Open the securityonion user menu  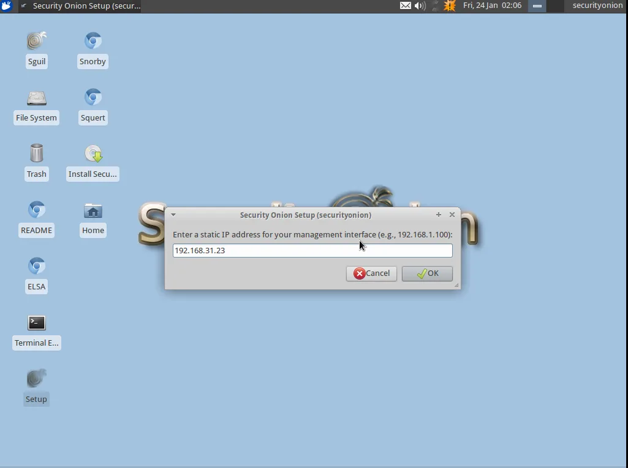597,6
